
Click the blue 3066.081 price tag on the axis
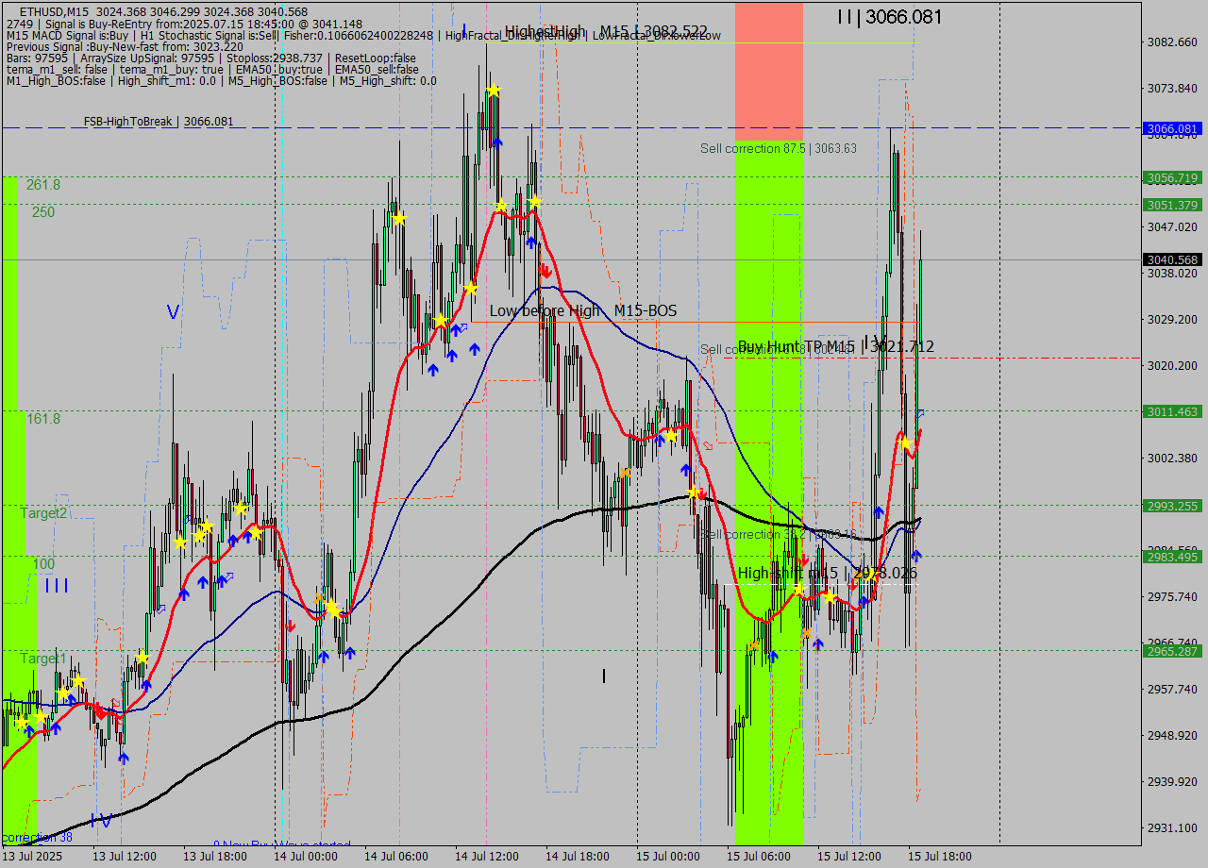(x=1170, y=127)
